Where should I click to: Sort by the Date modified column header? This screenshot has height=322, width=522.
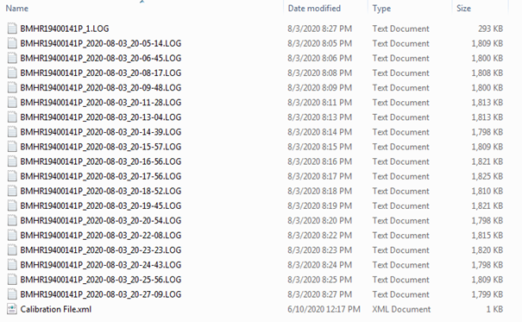tap(314, 9)
